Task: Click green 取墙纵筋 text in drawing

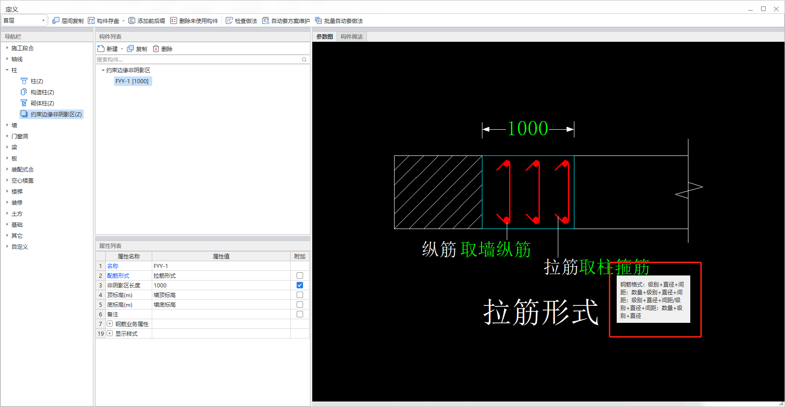Action: click(496, 249)
